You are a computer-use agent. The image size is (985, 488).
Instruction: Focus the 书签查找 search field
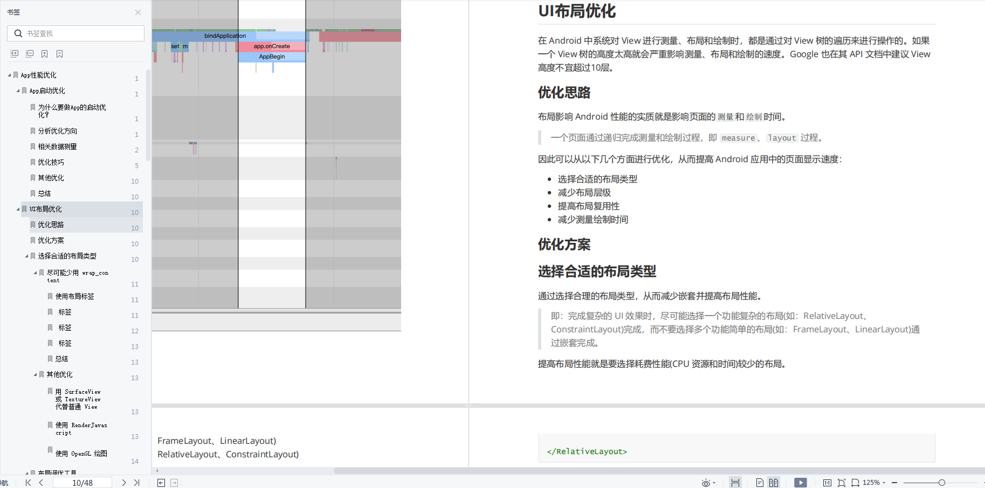76,33
